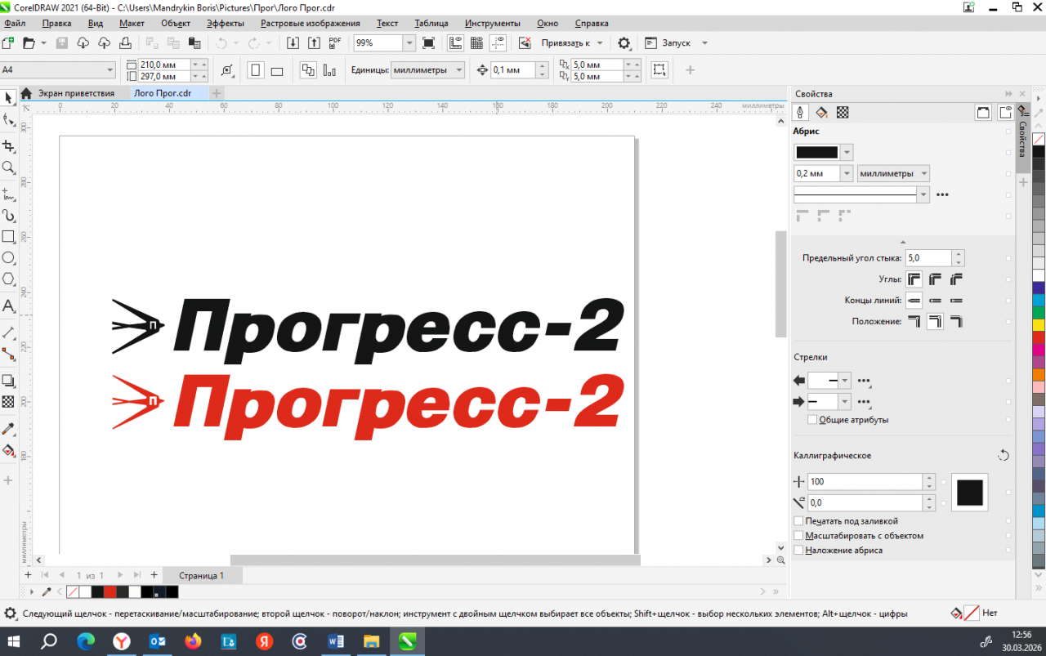This screenshot has height=656, width=1046.
Task: Reset the calligraphic outline settings
Action: [x=1004, y=456]
